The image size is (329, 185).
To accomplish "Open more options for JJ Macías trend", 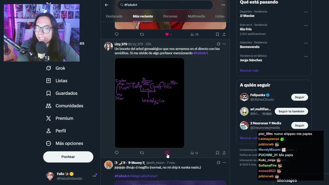I will (x=306, y=12).
